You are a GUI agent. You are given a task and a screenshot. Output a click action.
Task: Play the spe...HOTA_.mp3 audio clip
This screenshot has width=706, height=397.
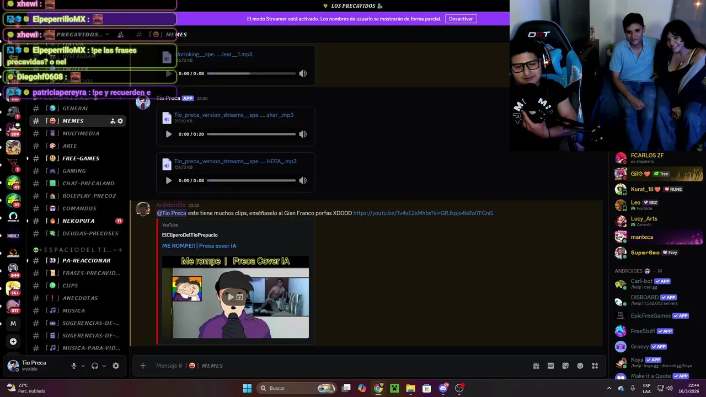tap(169, 180)
